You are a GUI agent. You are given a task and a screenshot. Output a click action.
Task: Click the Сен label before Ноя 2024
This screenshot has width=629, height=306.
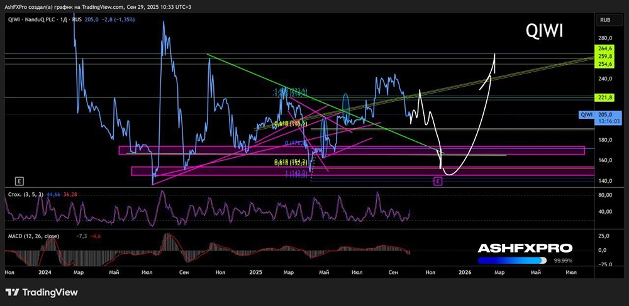(x=184, y=272)
